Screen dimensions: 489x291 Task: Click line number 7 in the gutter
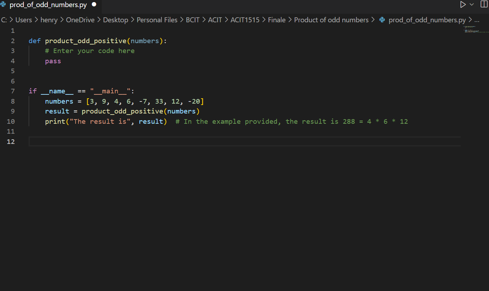[x=13, y=91]
